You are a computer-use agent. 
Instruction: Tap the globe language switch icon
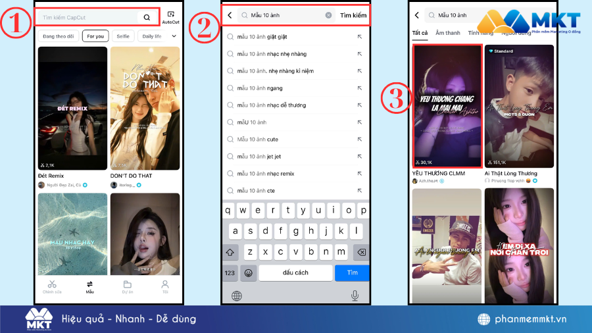(237, 296)
